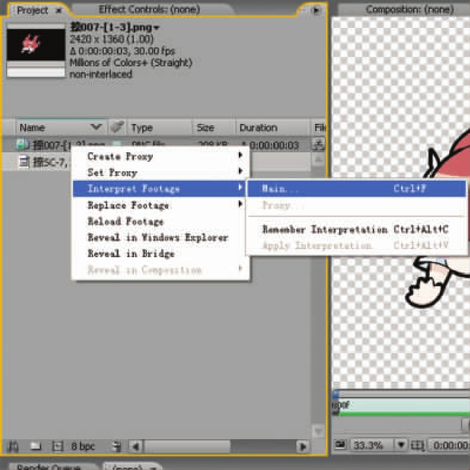Click the always preview icon left of 33.3%
The width and height of the screenshot is (470, 470).
click(341, 445)
